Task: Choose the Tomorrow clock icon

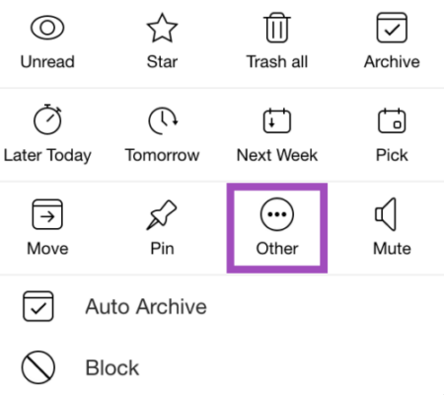Action: coord(163,120)
